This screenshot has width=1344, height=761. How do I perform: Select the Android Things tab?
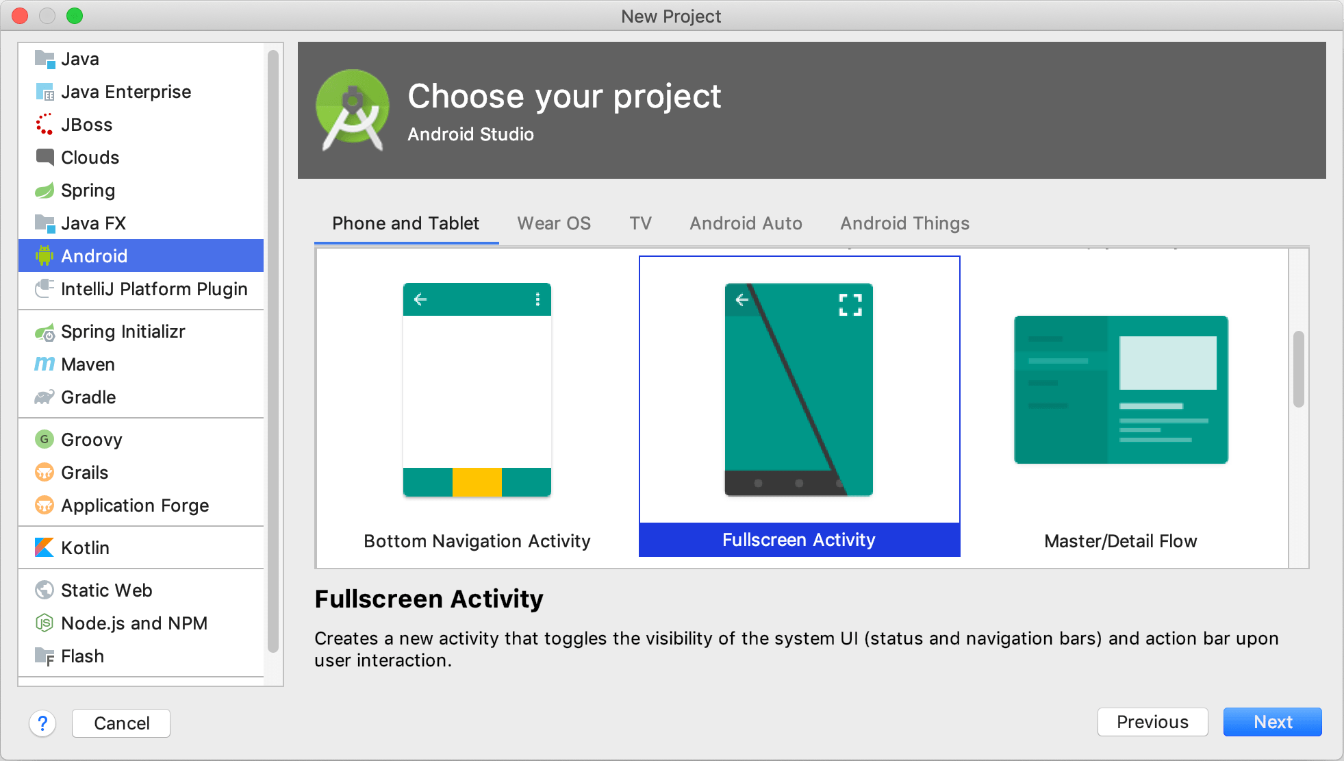point(904,223)
